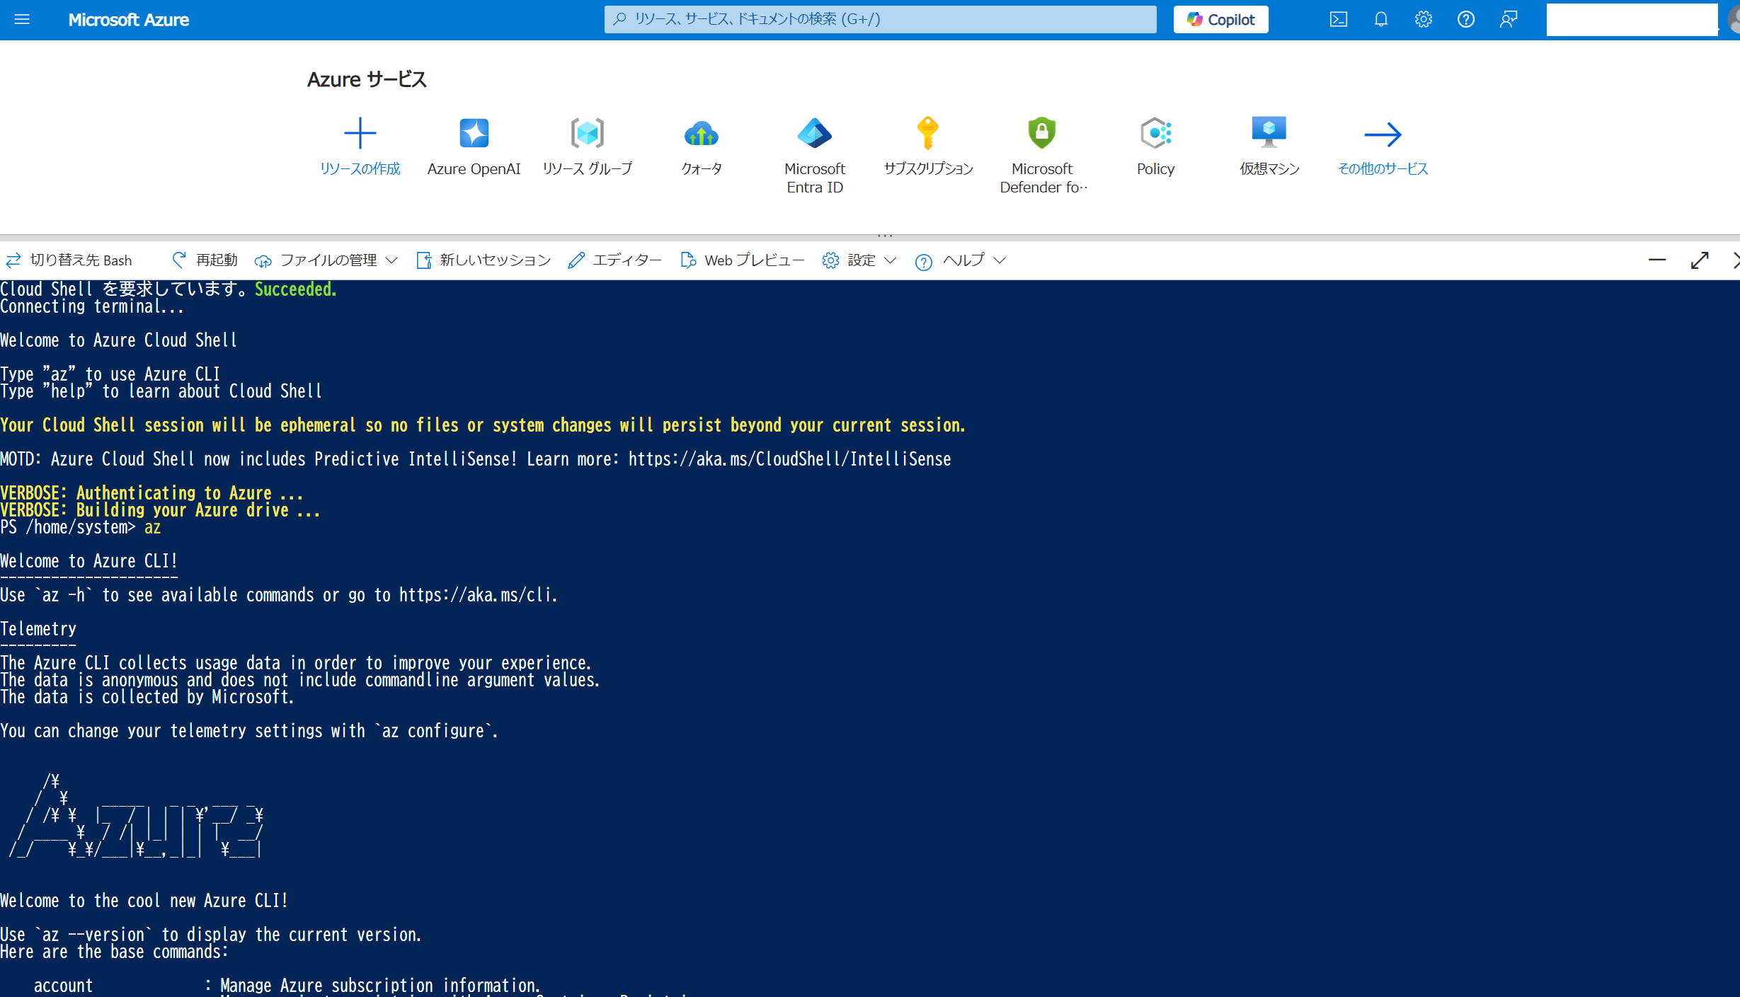
Task: Open the help question mark in header
Action: [x=1465, y=19]
